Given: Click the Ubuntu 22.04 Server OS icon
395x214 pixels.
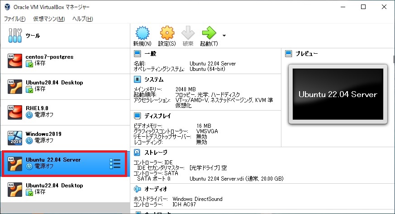Looking at the screenshot, I should (x=15, y=164).
